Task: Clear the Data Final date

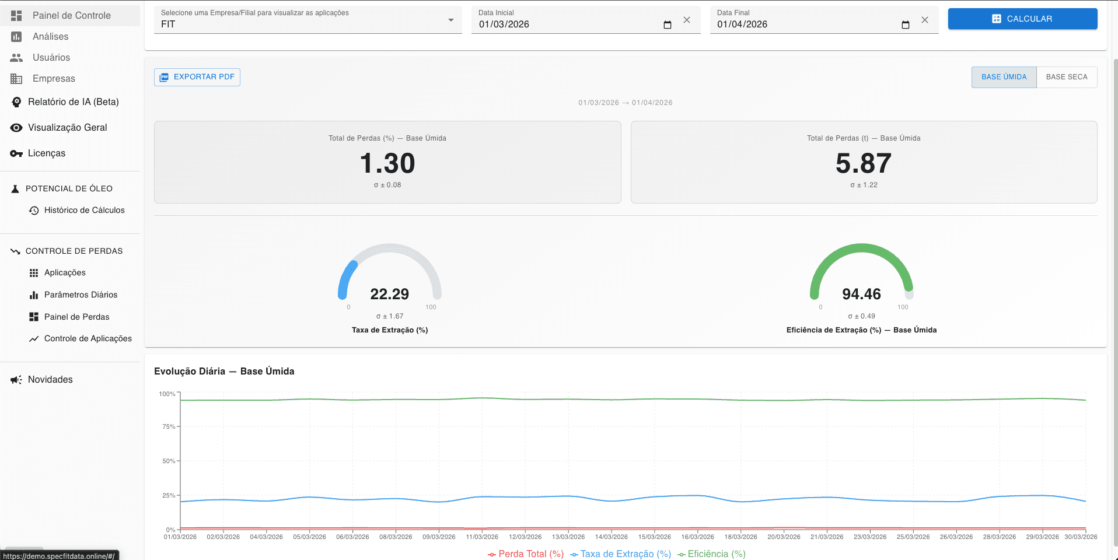Action: [x=925, y=20]
